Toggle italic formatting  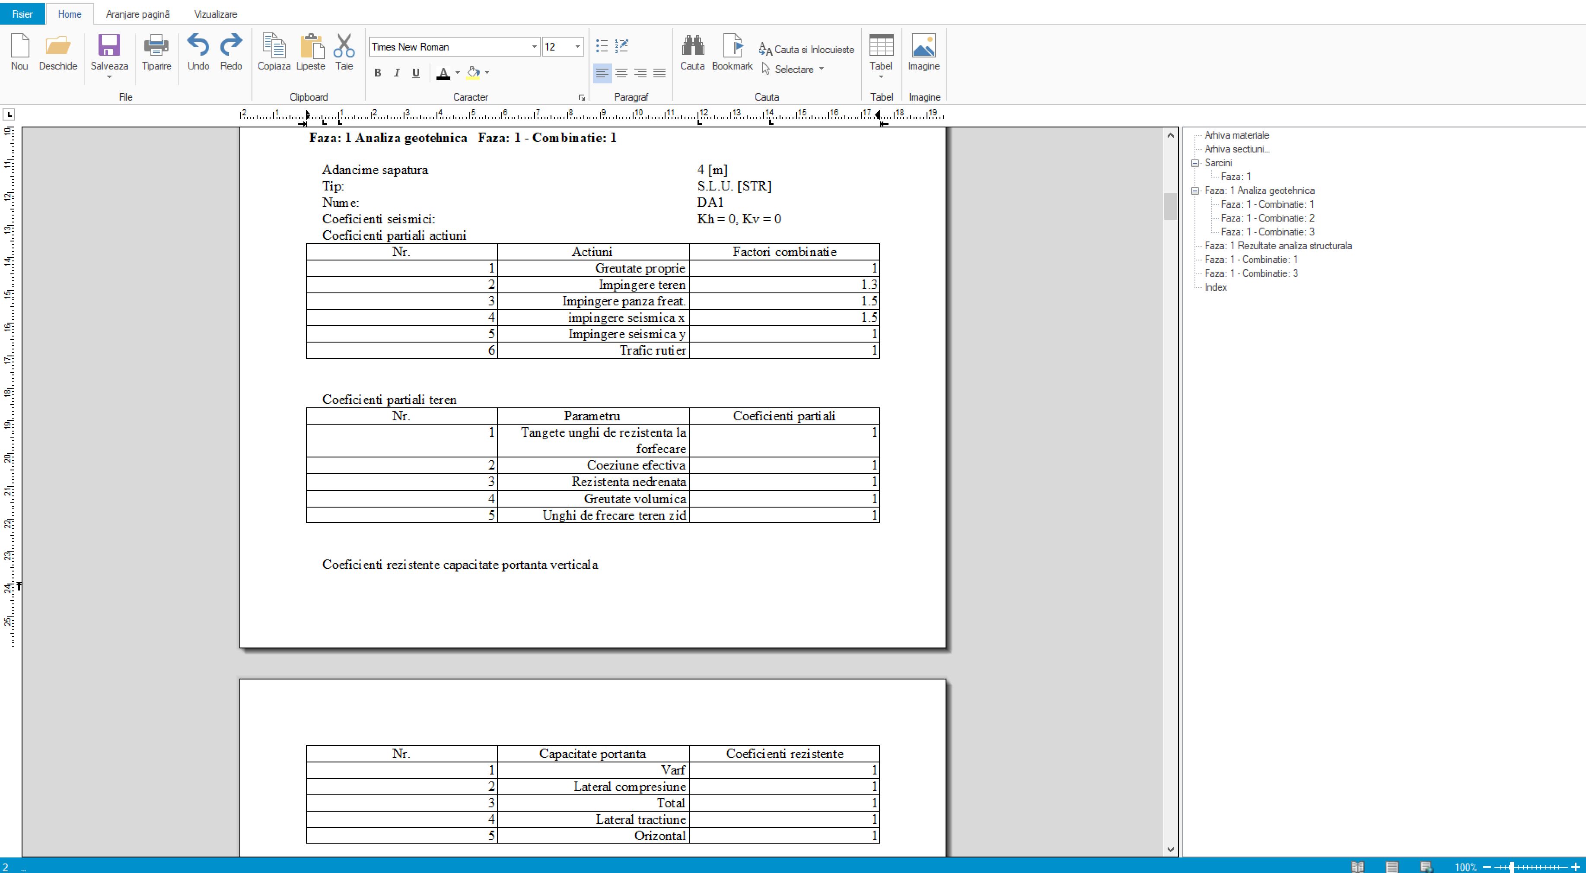[397, 73]
